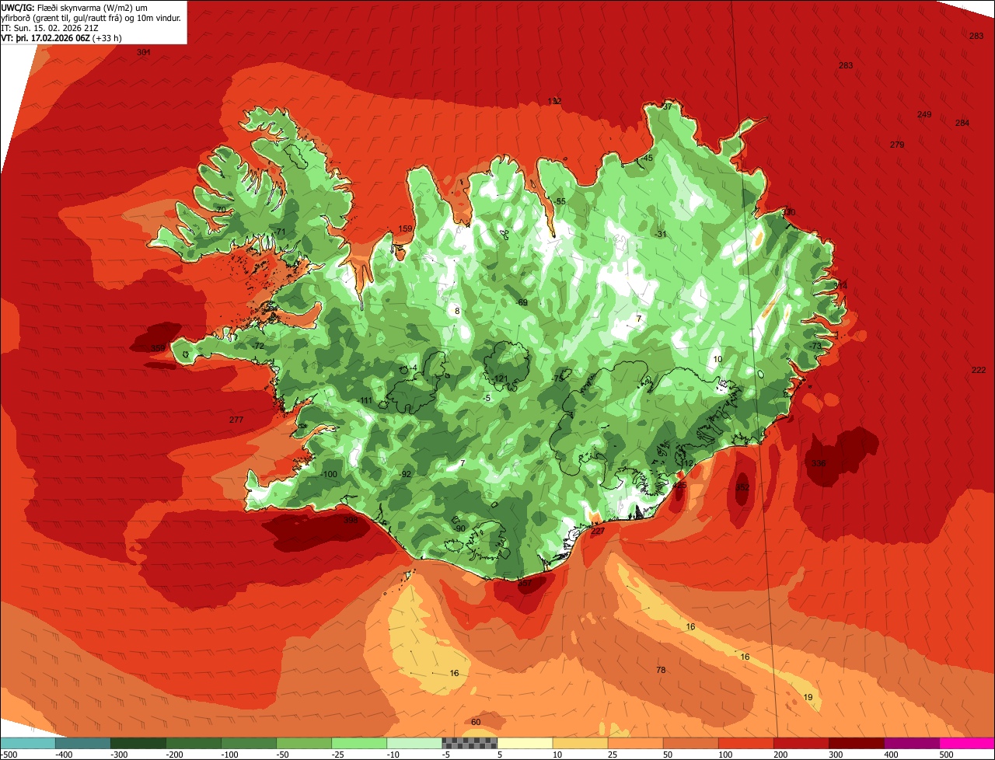
Task: Click the 'VT: þri. 17.02.2026 06Z (+33 h)' line
Action: pyautogui.click(x=61, y=38)
